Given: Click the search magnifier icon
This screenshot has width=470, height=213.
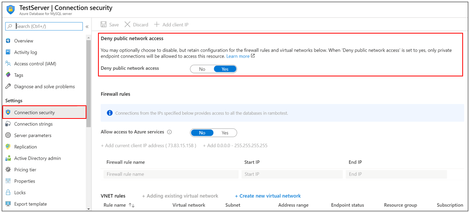Looking at the screenshot, I should (10, 26).
